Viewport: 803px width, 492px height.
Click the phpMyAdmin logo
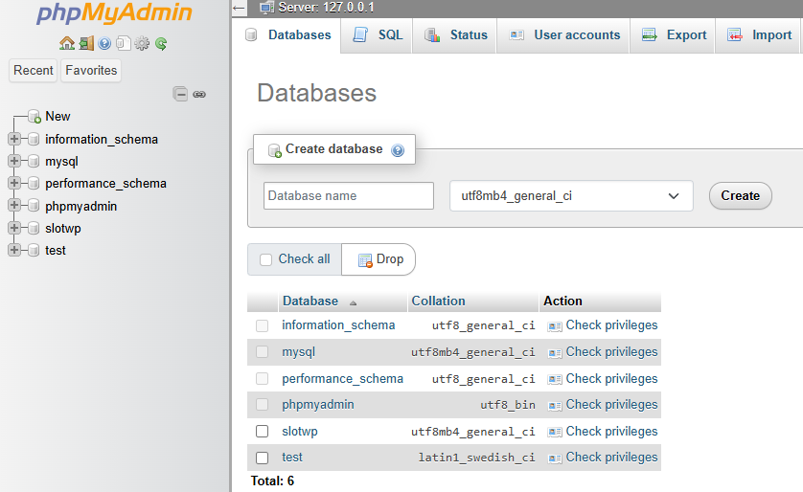coord(114,12)
